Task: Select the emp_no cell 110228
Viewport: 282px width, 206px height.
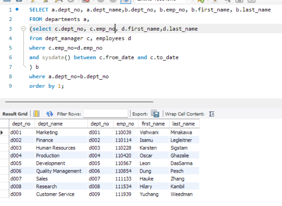Action: coord(126,148)
